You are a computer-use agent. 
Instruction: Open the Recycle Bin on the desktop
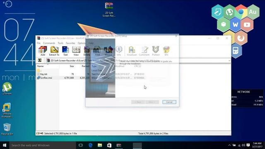pos(7,129)
